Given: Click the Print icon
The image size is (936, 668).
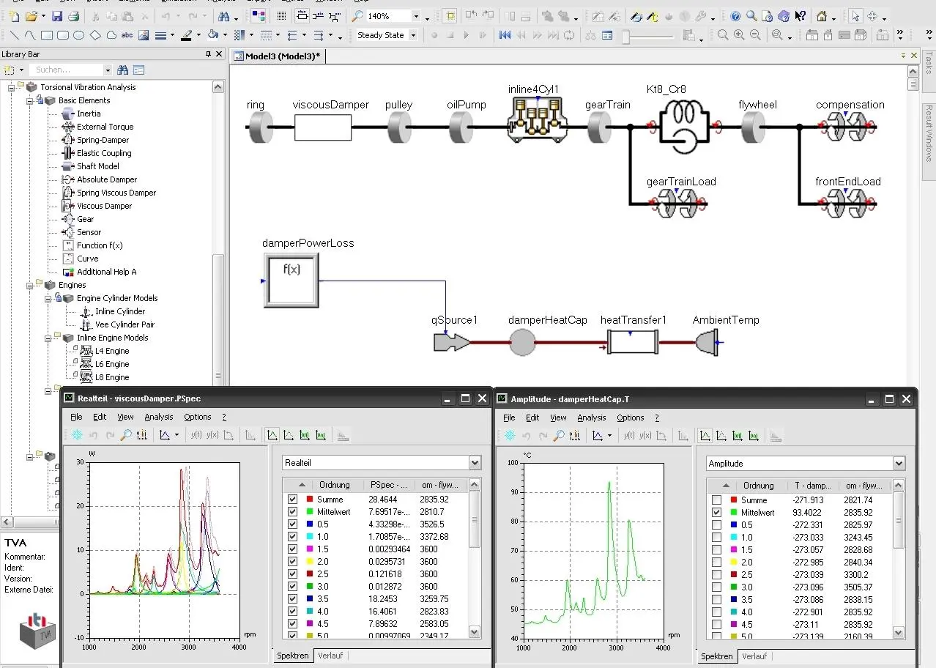Looking at the screenshot, I should tap(73, 16).
